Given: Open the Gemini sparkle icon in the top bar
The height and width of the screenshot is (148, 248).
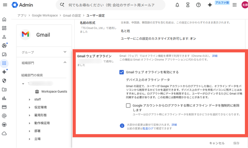Looking at the screenshot, I should 210,5.
